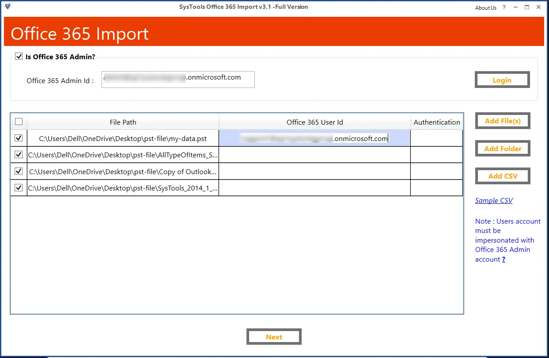Select the SysTools_2014_1_... file path cell

click(x=123, y=188)
